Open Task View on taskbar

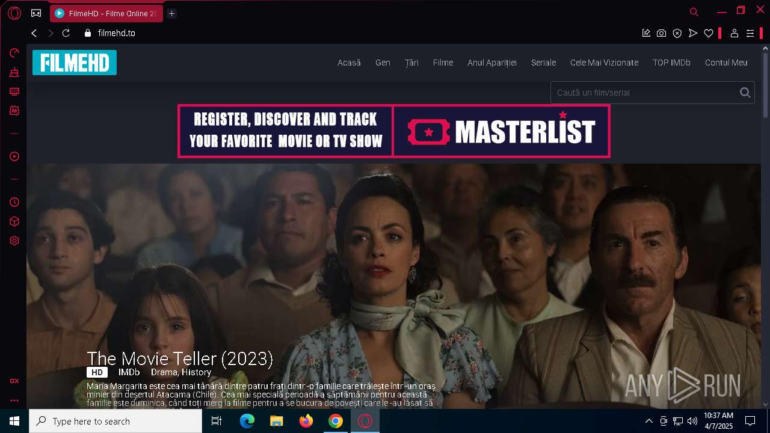pos(217,421)
